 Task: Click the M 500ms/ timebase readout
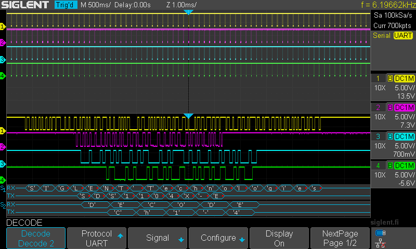pos(96,5)
